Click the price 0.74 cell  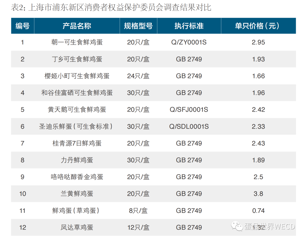[x=258, y=211]
